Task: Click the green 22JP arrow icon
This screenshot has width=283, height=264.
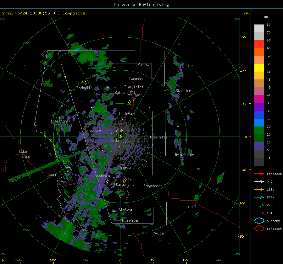Action: [259, 205]
